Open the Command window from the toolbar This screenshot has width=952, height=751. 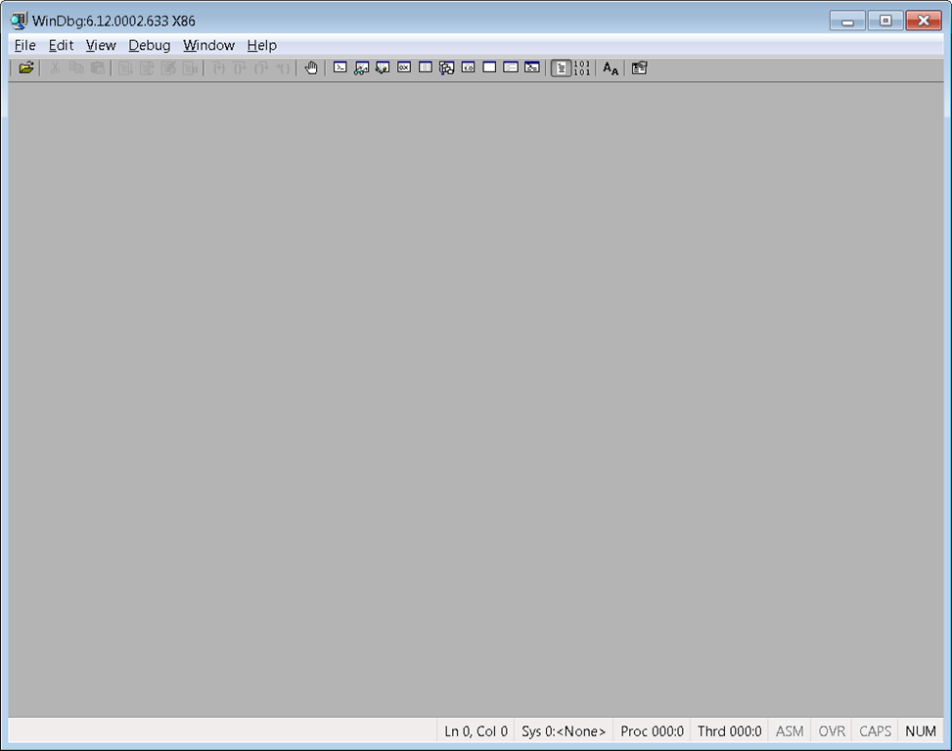[x=340, y=68]
